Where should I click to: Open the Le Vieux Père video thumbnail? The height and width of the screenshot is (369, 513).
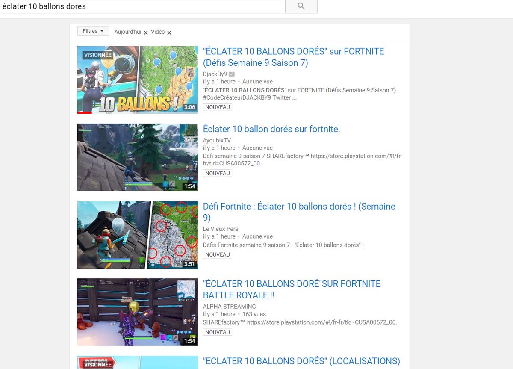tap(138, 235)
